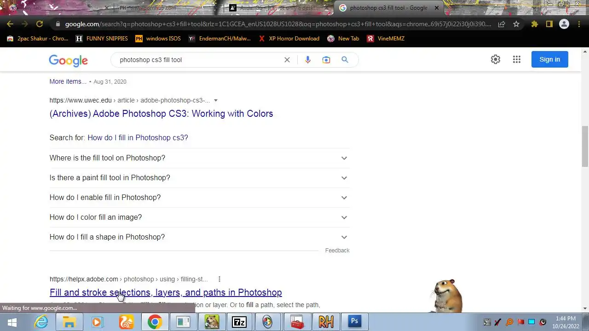This screenshot has height=331, width=589.
Task: Reload the current page
Action: (x=40, y=24)
